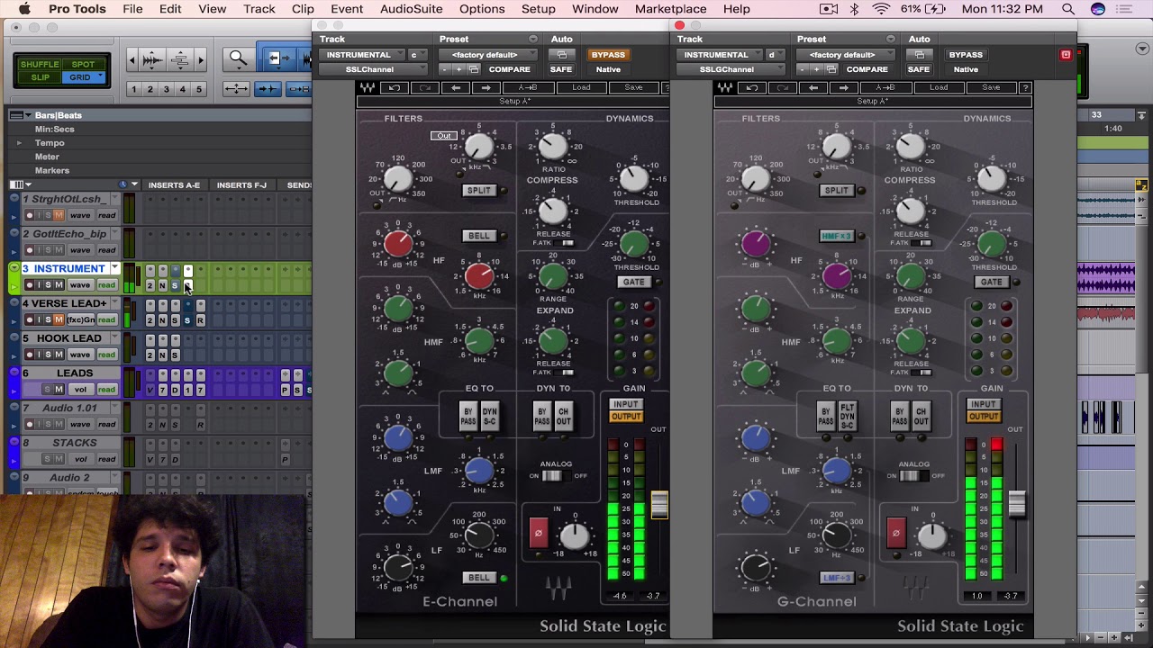Click red HF gain knob on E-Channel
The height and width of the screenshot is (648, 1153).
[x=398, y=243]
